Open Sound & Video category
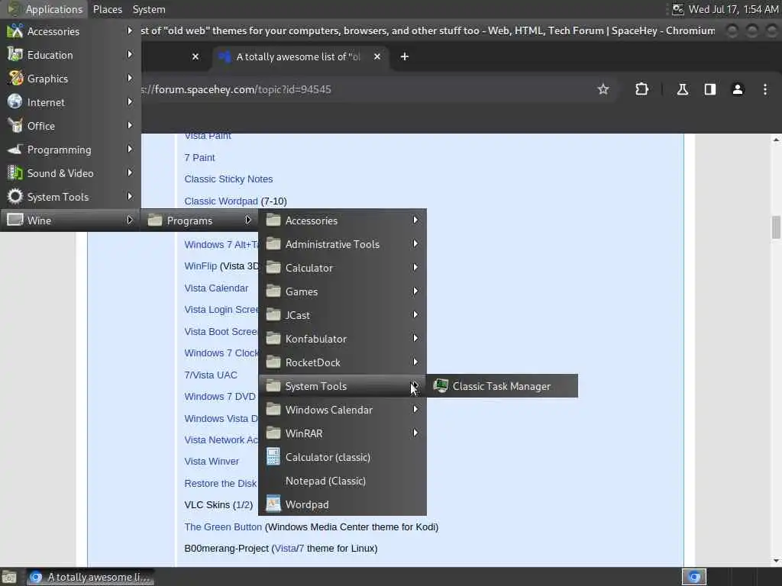Viewport: 782px width, 586px height. pos(70,173)
